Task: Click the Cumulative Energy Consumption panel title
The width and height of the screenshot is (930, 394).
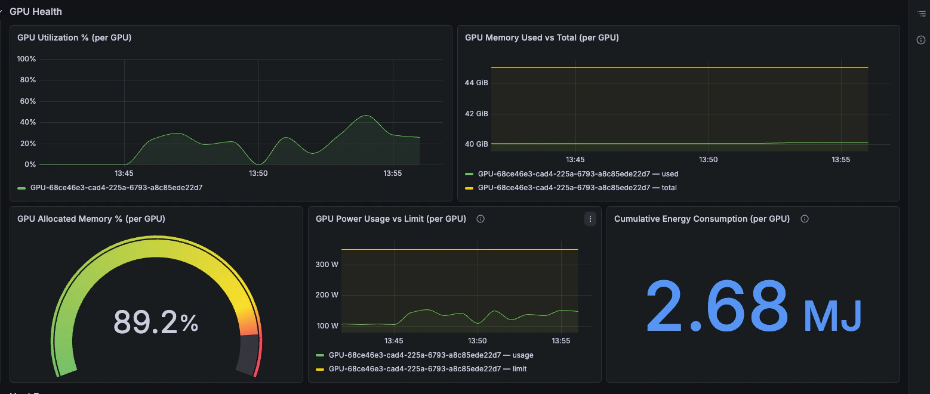Action: [x=701, y=219]
